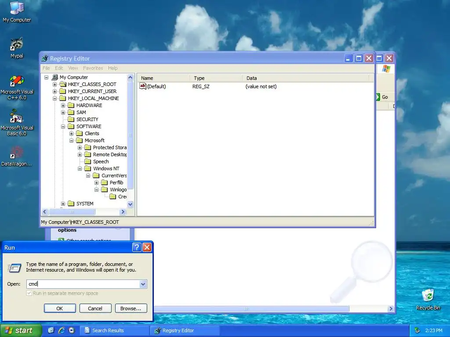Click the '(value not set)' data cell

pyautogui.click(x=261, y=86)
